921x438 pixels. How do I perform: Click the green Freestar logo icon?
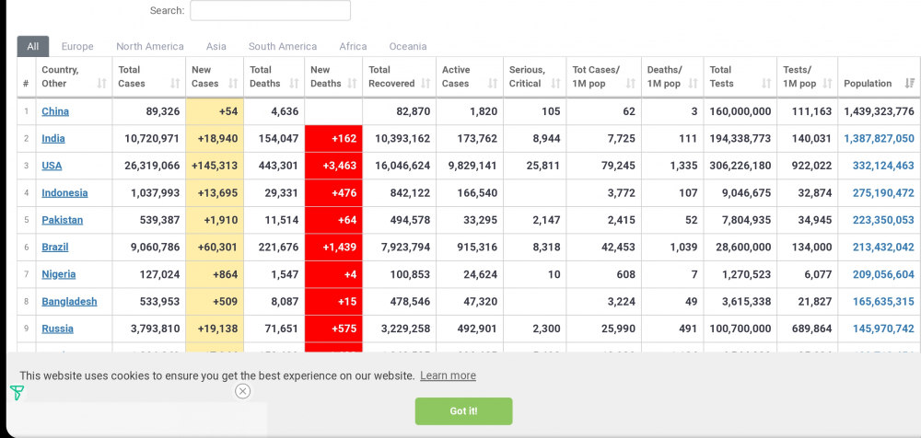17,393
